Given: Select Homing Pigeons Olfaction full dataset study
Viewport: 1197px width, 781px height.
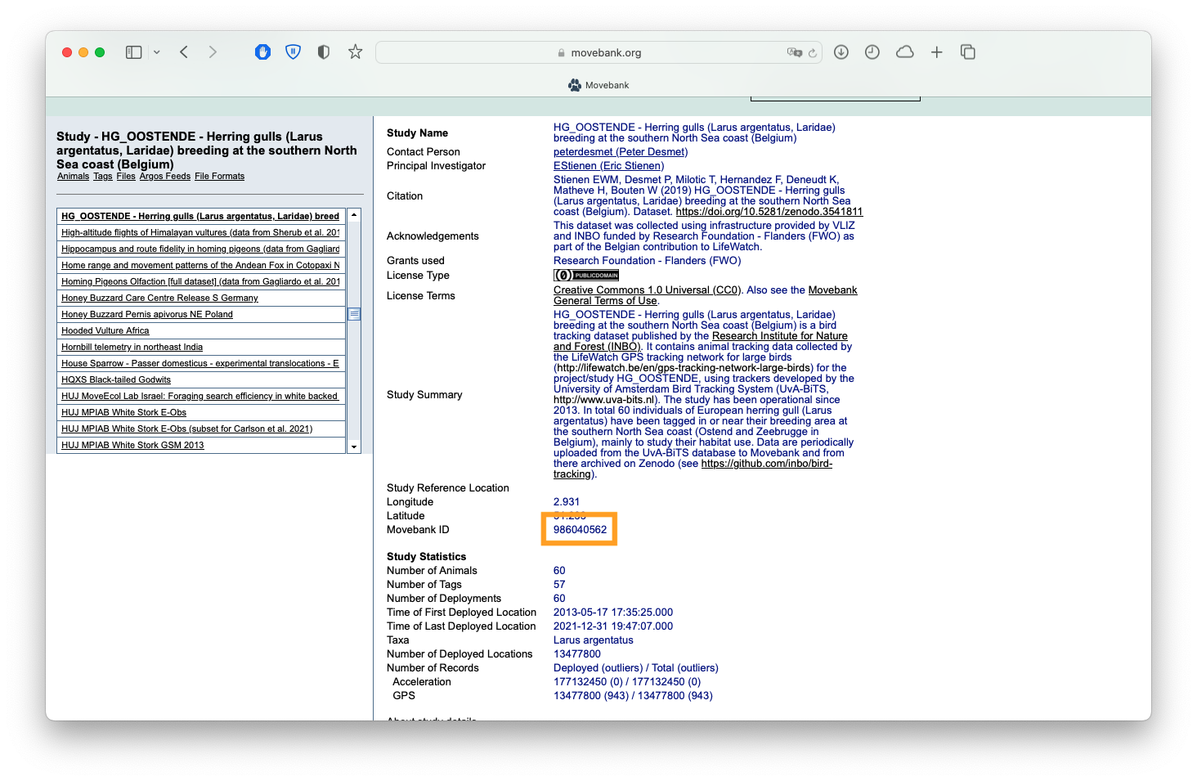Looking at the screenshot, I should 201,281.
